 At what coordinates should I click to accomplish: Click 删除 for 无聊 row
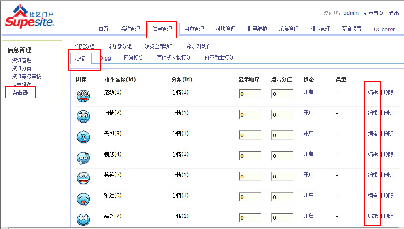coord(389,134)
